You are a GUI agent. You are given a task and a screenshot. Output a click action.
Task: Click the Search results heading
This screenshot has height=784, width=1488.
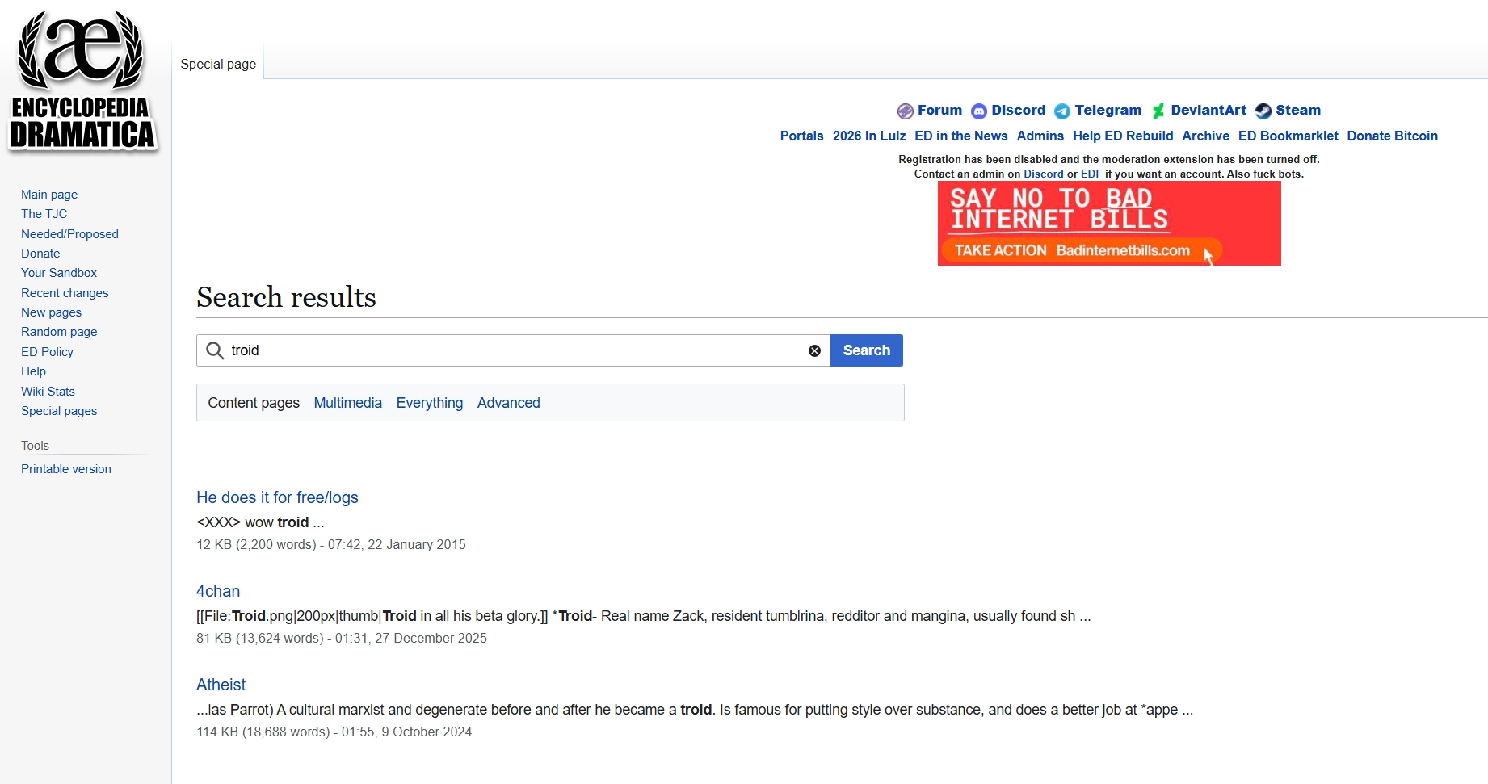point(286,297)
